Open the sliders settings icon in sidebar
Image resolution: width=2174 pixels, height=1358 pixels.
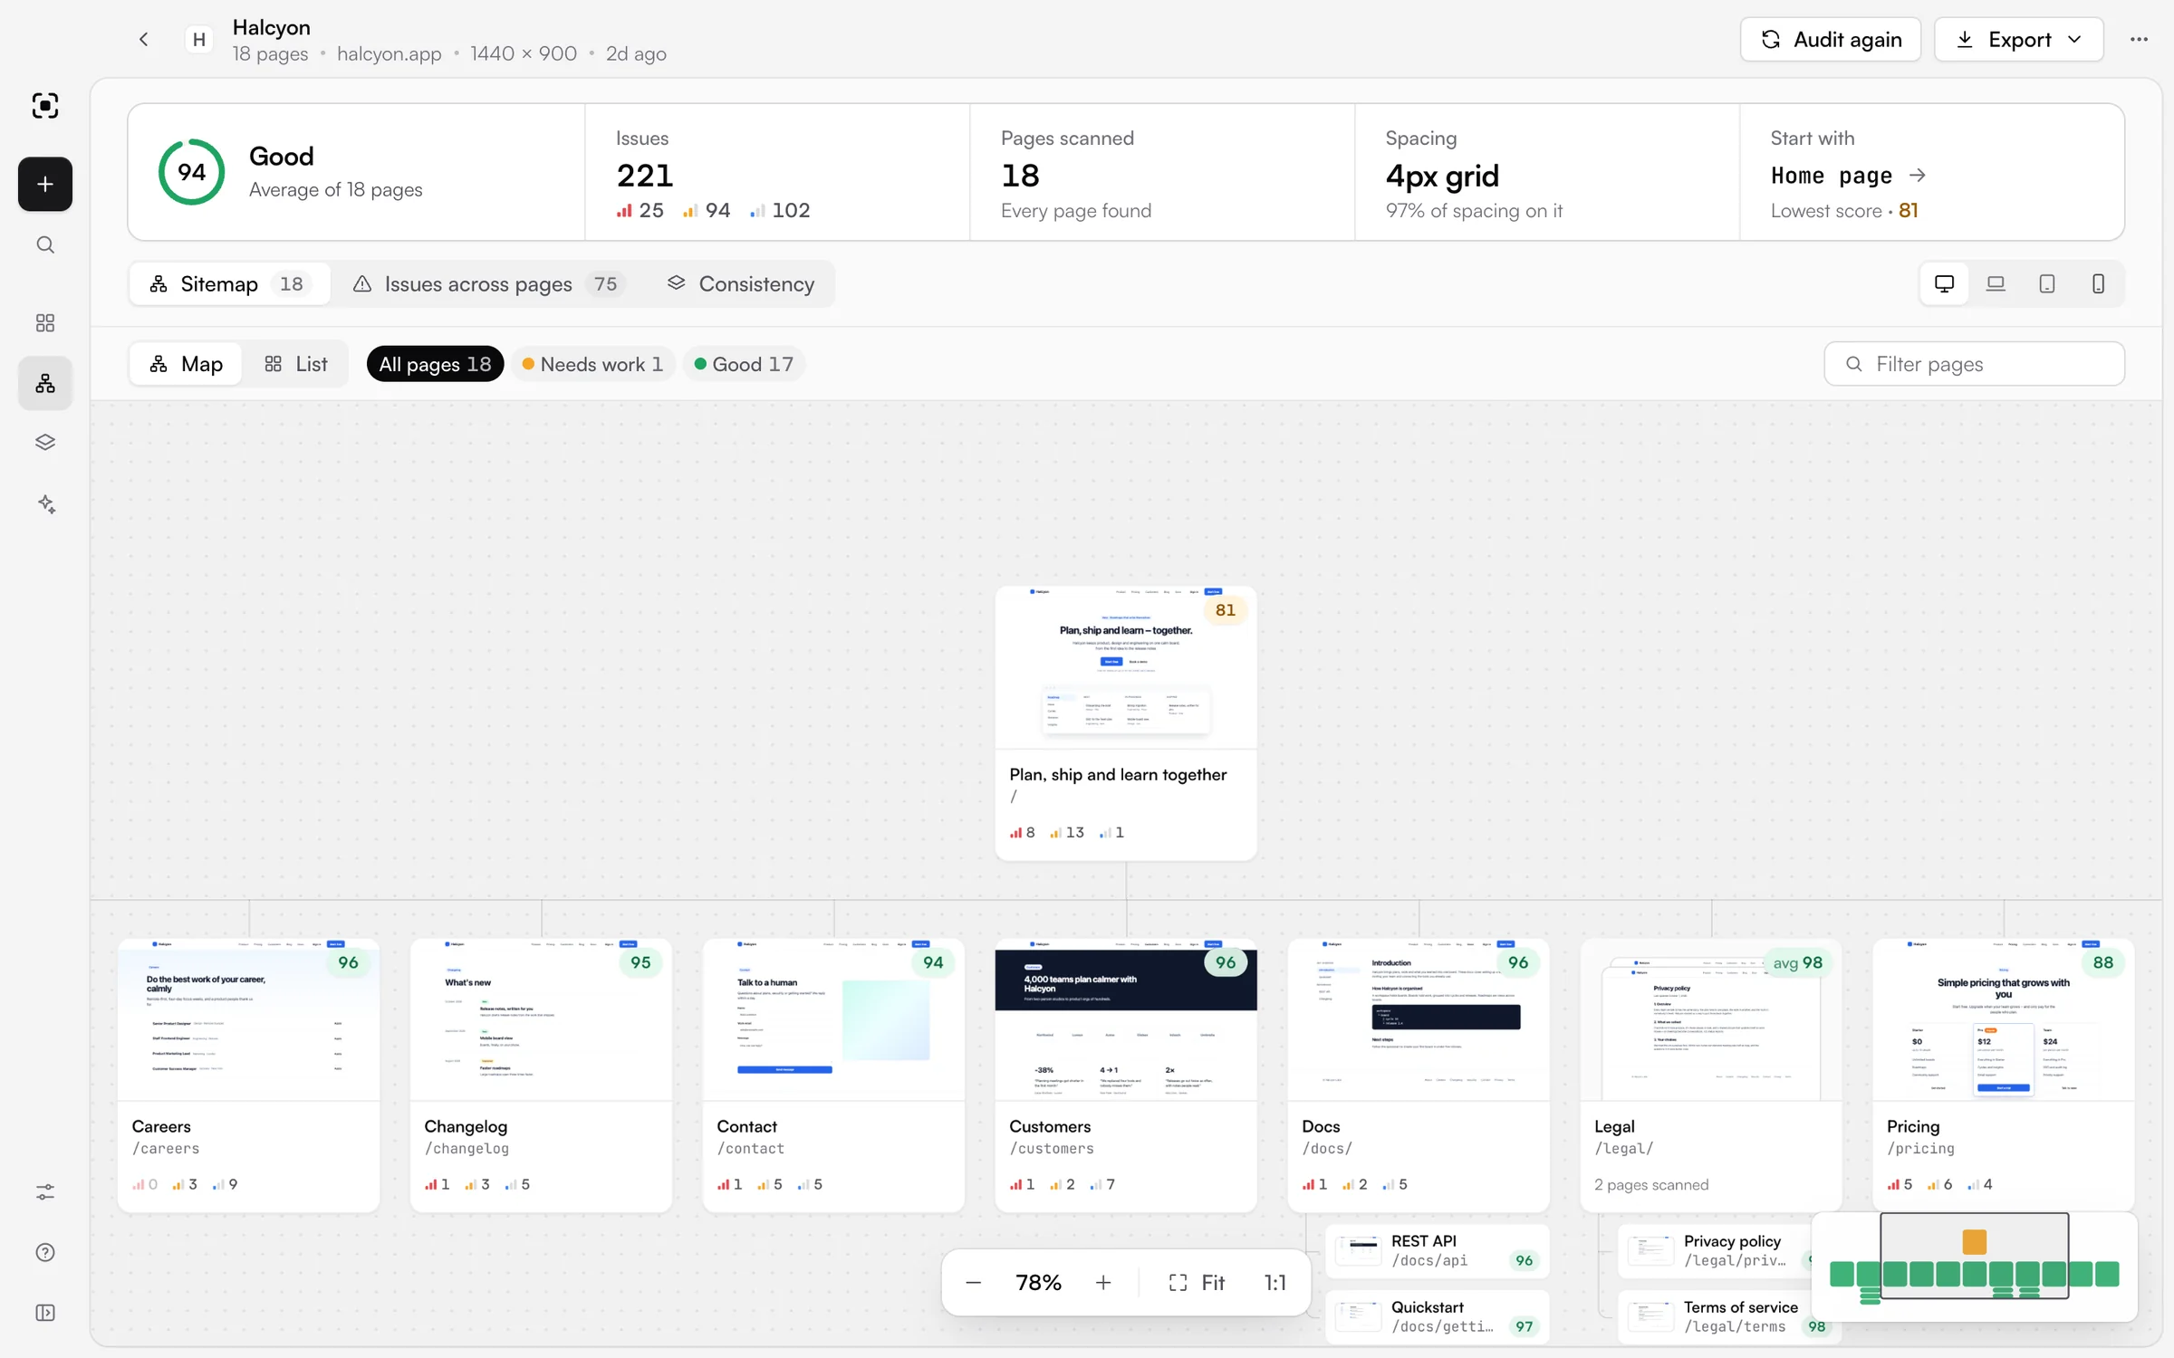click(x=45, y=1192)
